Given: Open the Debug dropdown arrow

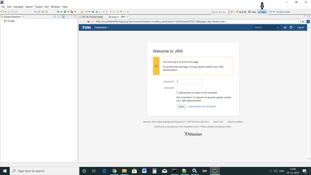Looking at the screenshot, I should (x=62, y=12).
